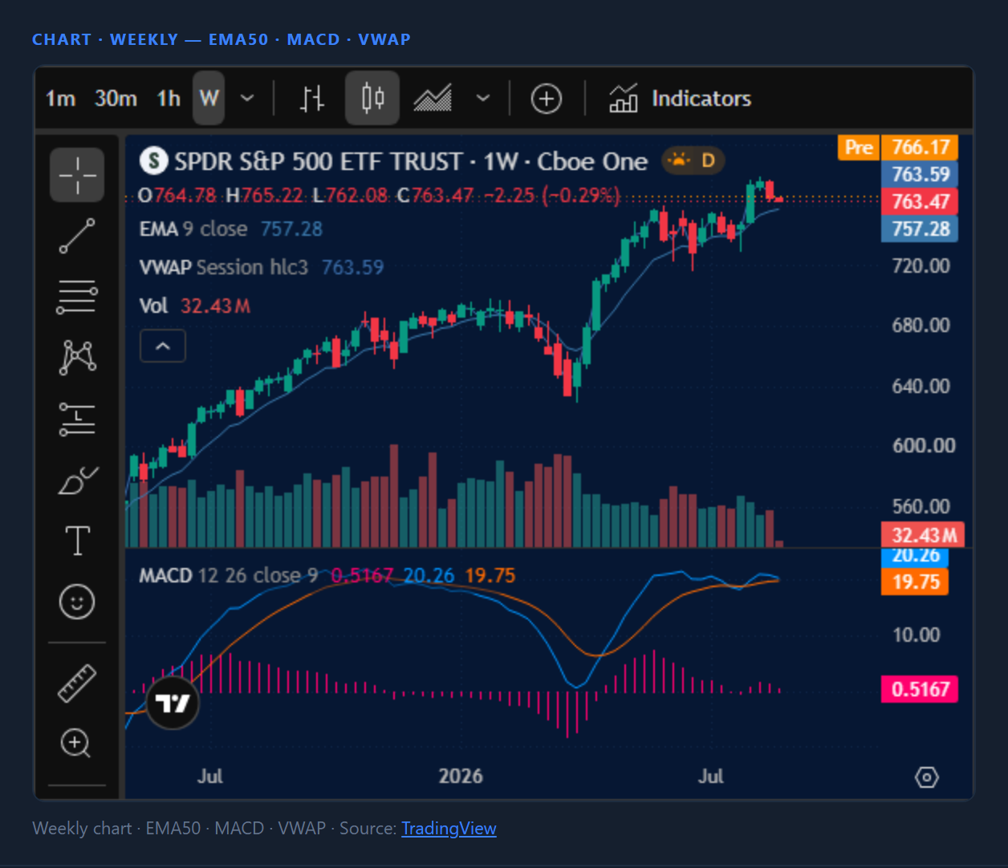The image size is (1008, 868).
Task: Select the XABCD pattern tool
Action: [77, 357]
